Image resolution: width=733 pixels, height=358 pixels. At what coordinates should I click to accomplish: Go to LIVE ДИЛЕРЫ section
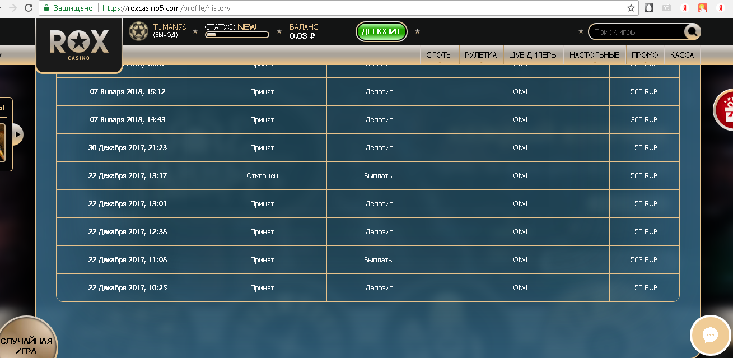click(x=533, y=55)
